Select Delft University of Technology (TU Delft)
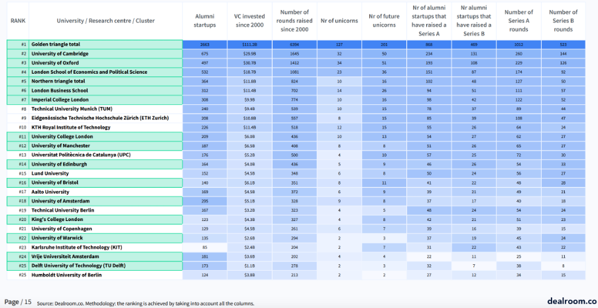Viewport: 598px width, 308px height. tap(78, 266)
